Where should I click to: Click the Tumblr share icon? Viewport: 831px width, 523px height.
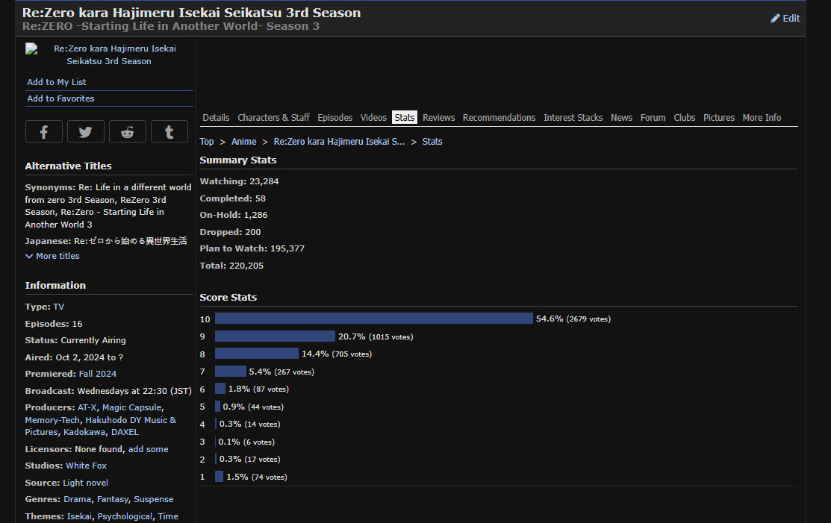[x=169, y=132]
